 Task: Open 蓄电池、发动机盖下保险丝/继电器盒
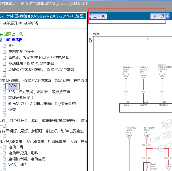click(39, 57)
